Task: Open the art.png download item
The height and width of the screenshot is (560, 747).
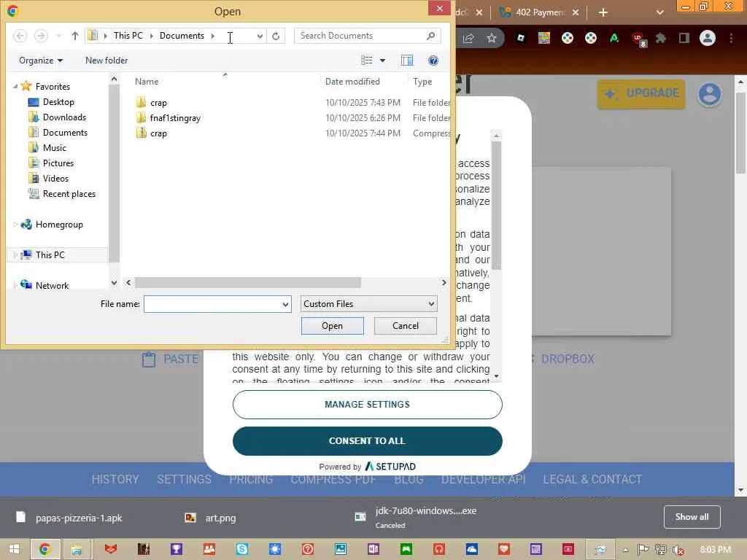Action: (x=211, y=518)
